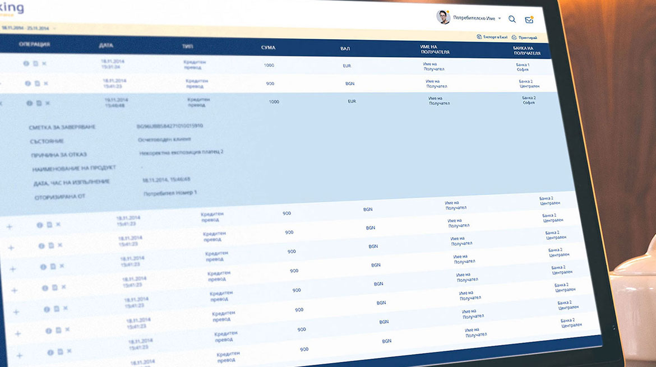Select 'Име на Получател' in Банка 2 София row
656x367 pixels.
[x=439, y=101]
